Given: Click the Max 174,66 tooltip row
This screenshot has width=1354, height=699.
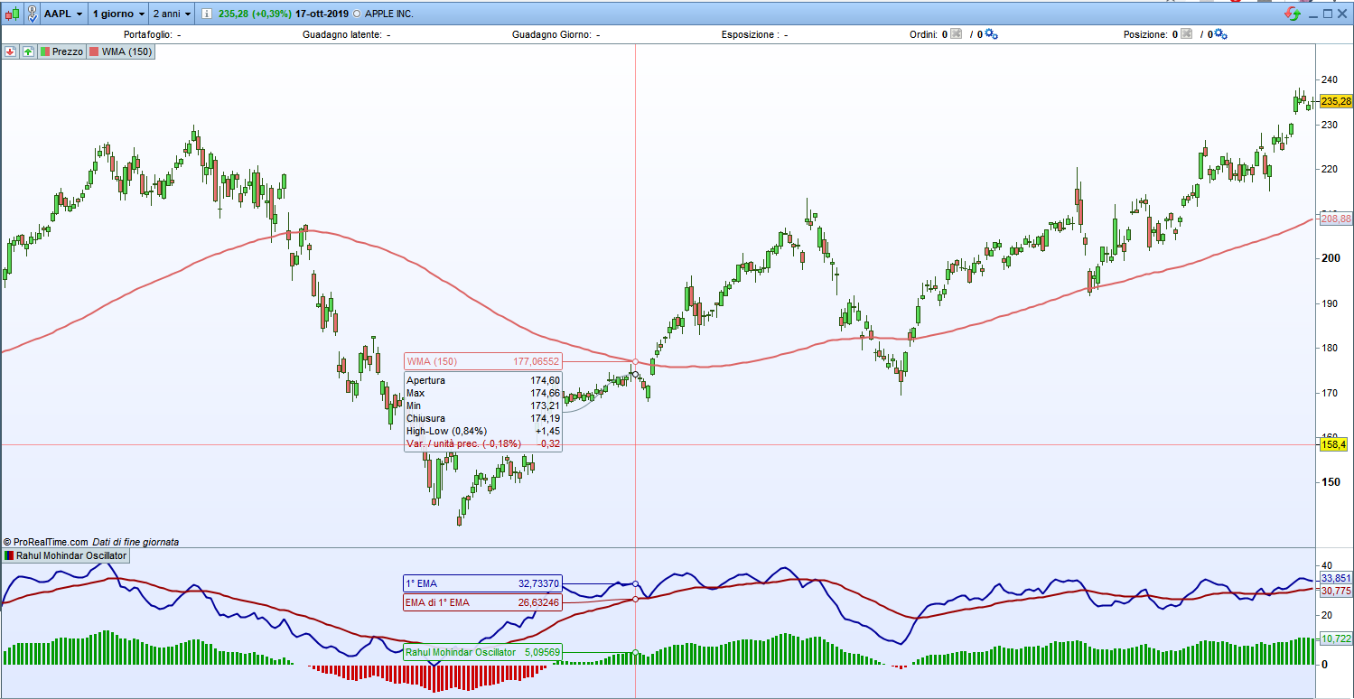Looking at the screenshot, I should pos(482,393).
